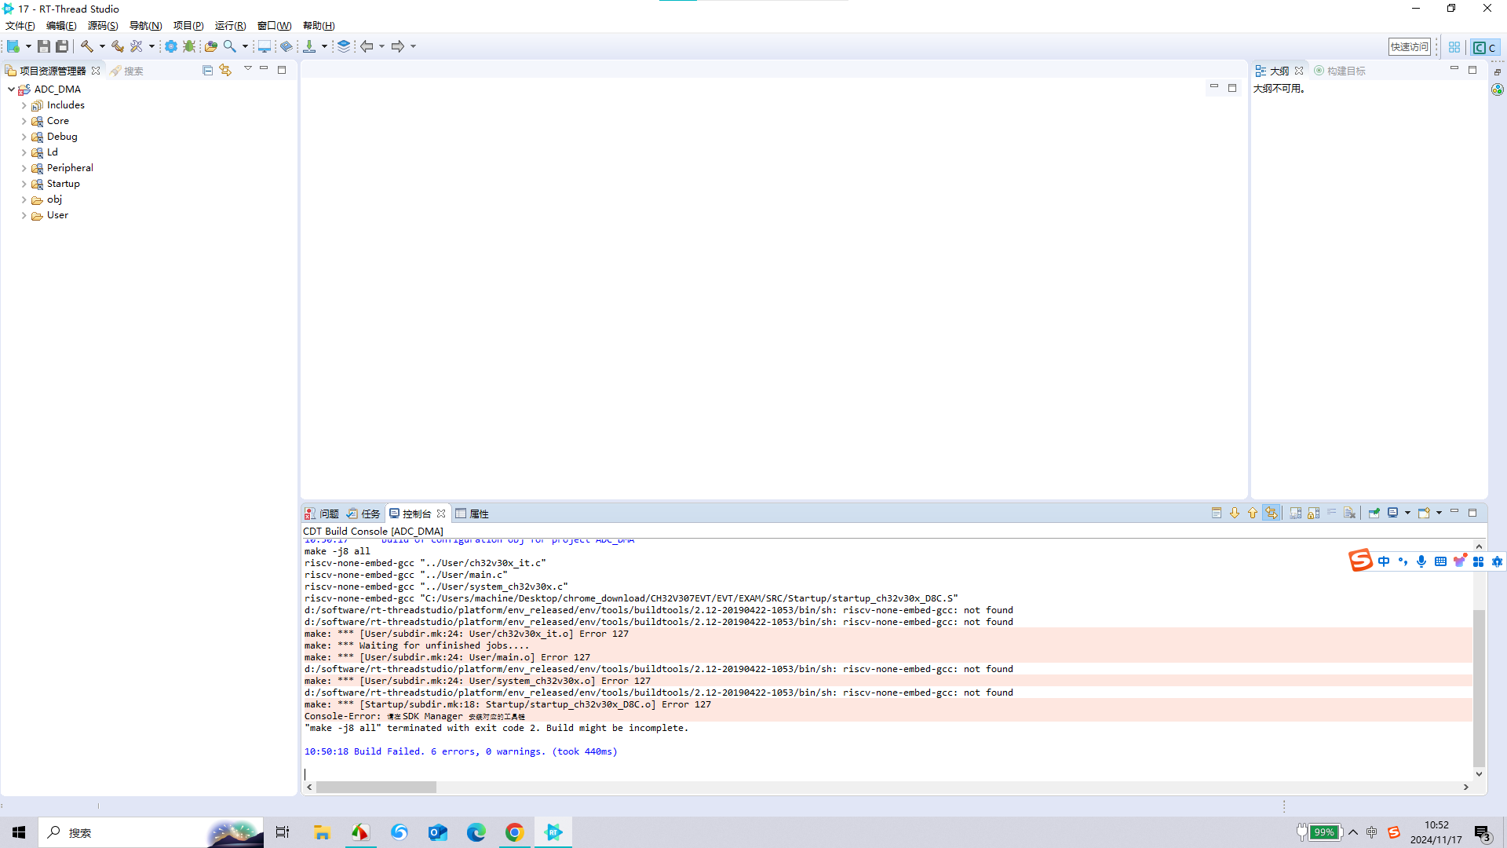Click console Previous error up arrow
Screen dimensions: 1507x848
pos(1253,513)
